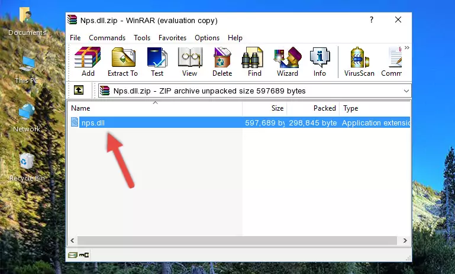
Task: Click the key password icon in status bar
Action: (84, 255)
